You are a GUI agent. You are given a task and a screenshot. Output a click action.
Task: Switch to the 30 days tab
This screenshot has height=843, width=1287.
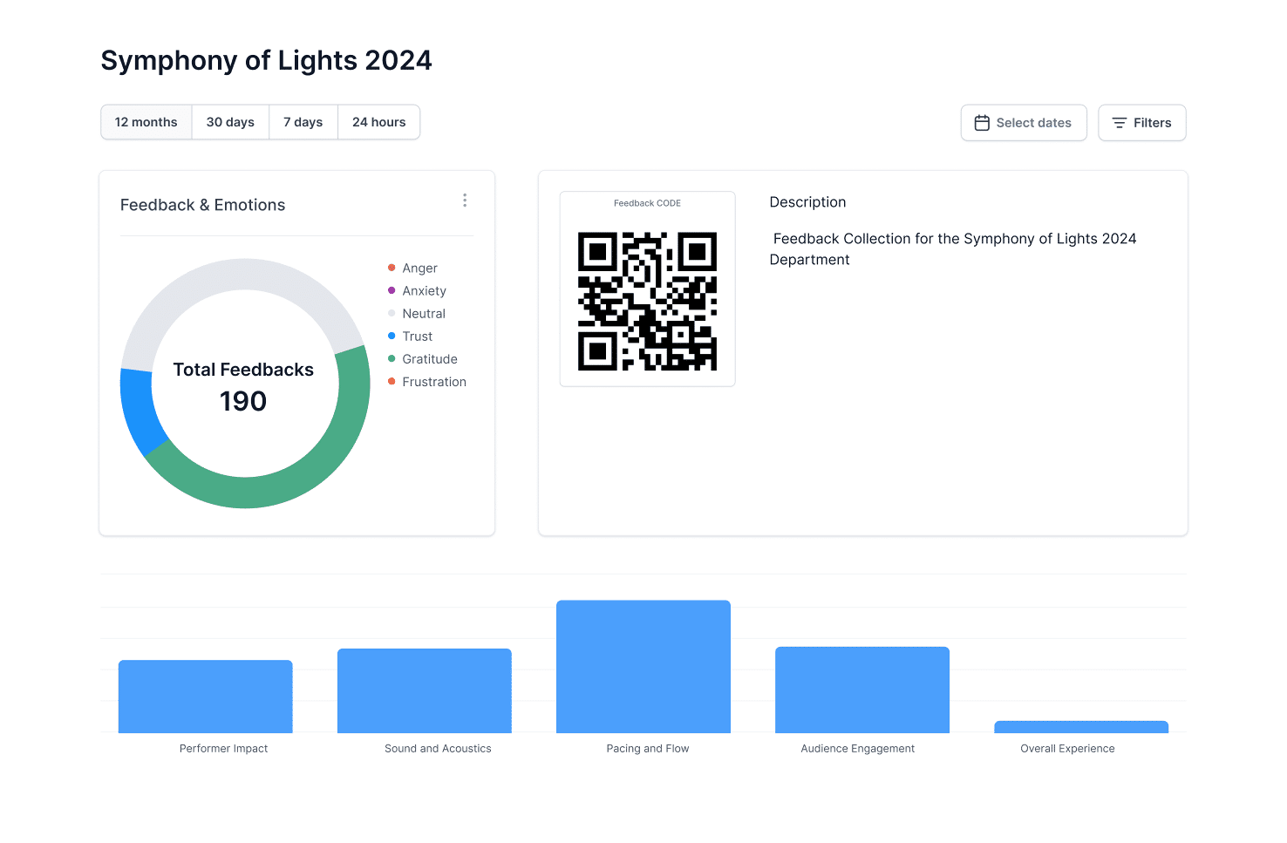(x=230, y=122)
